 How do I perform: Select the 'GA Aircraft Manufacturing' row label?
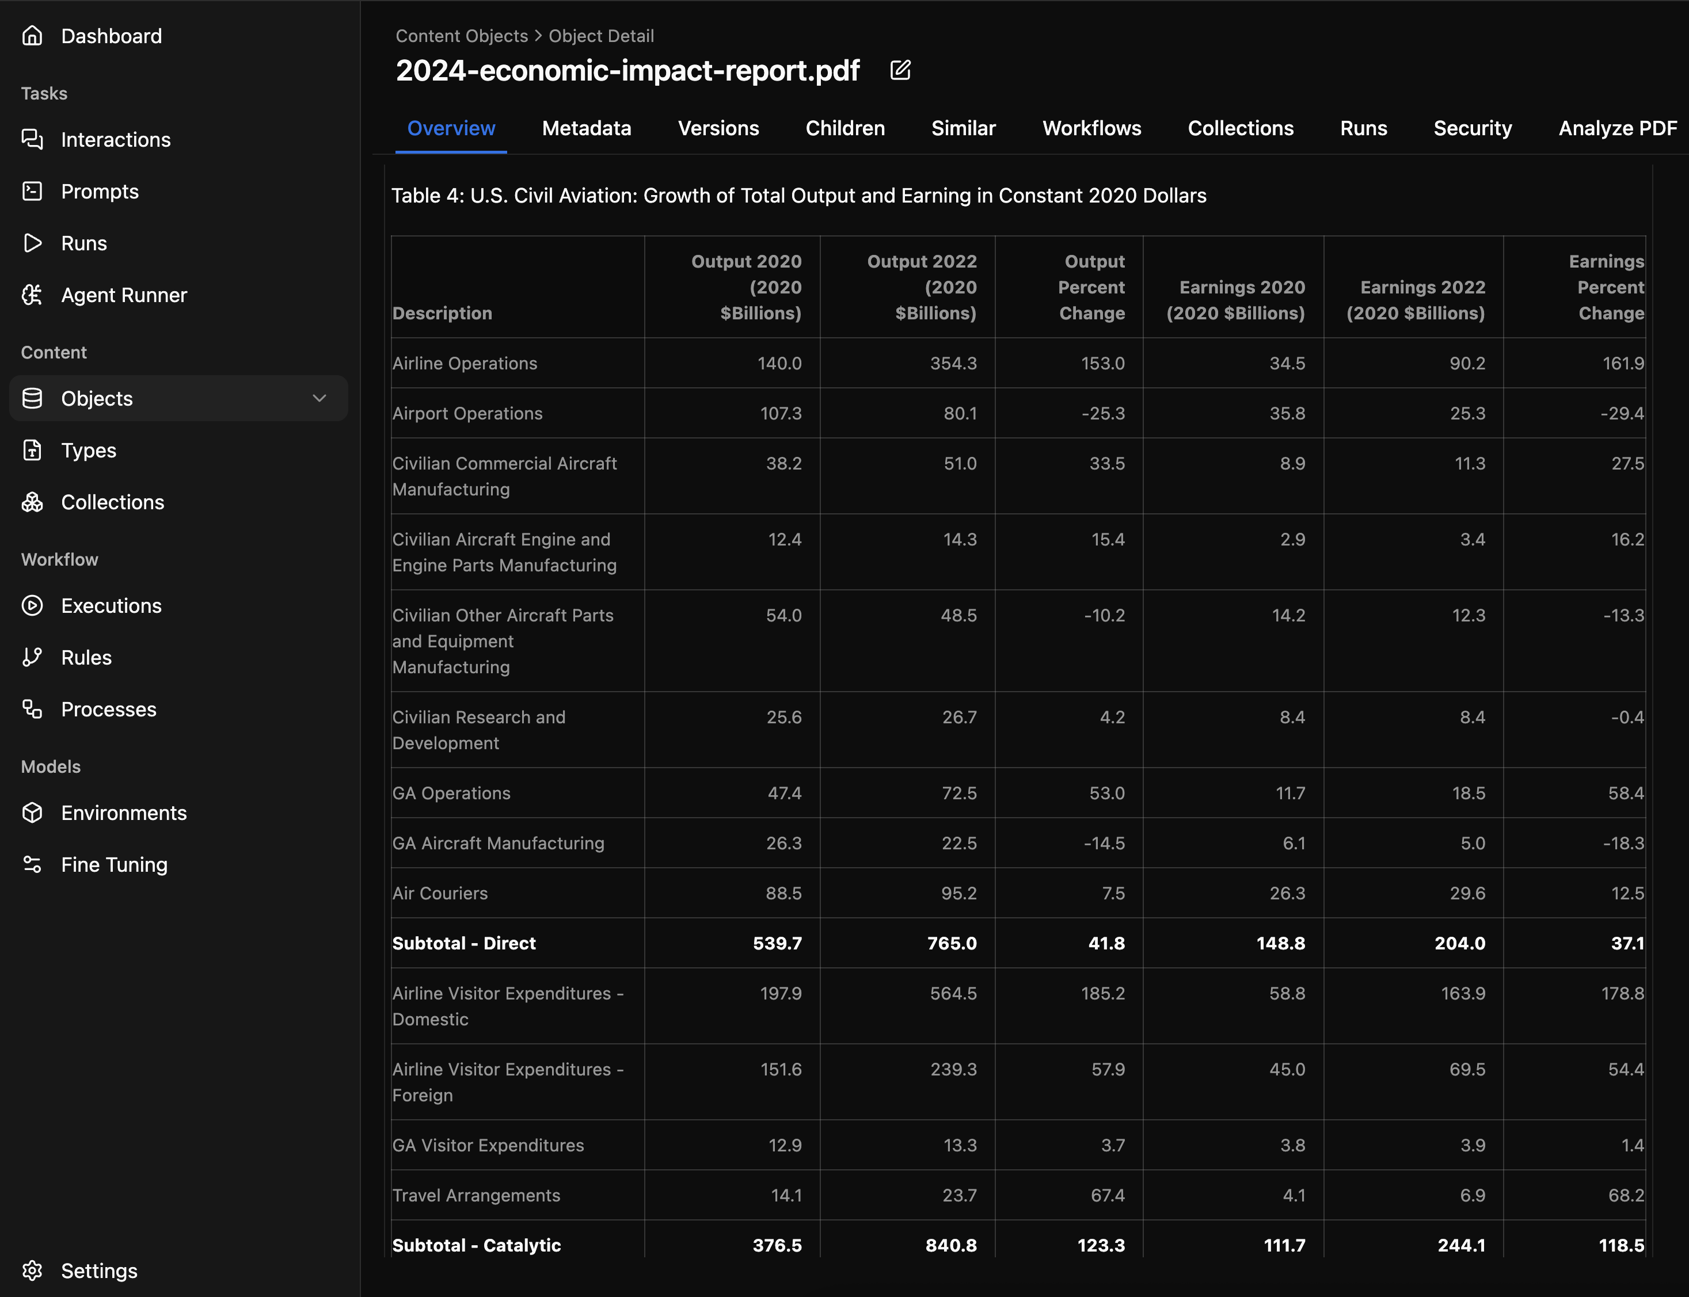coord(498,843)
